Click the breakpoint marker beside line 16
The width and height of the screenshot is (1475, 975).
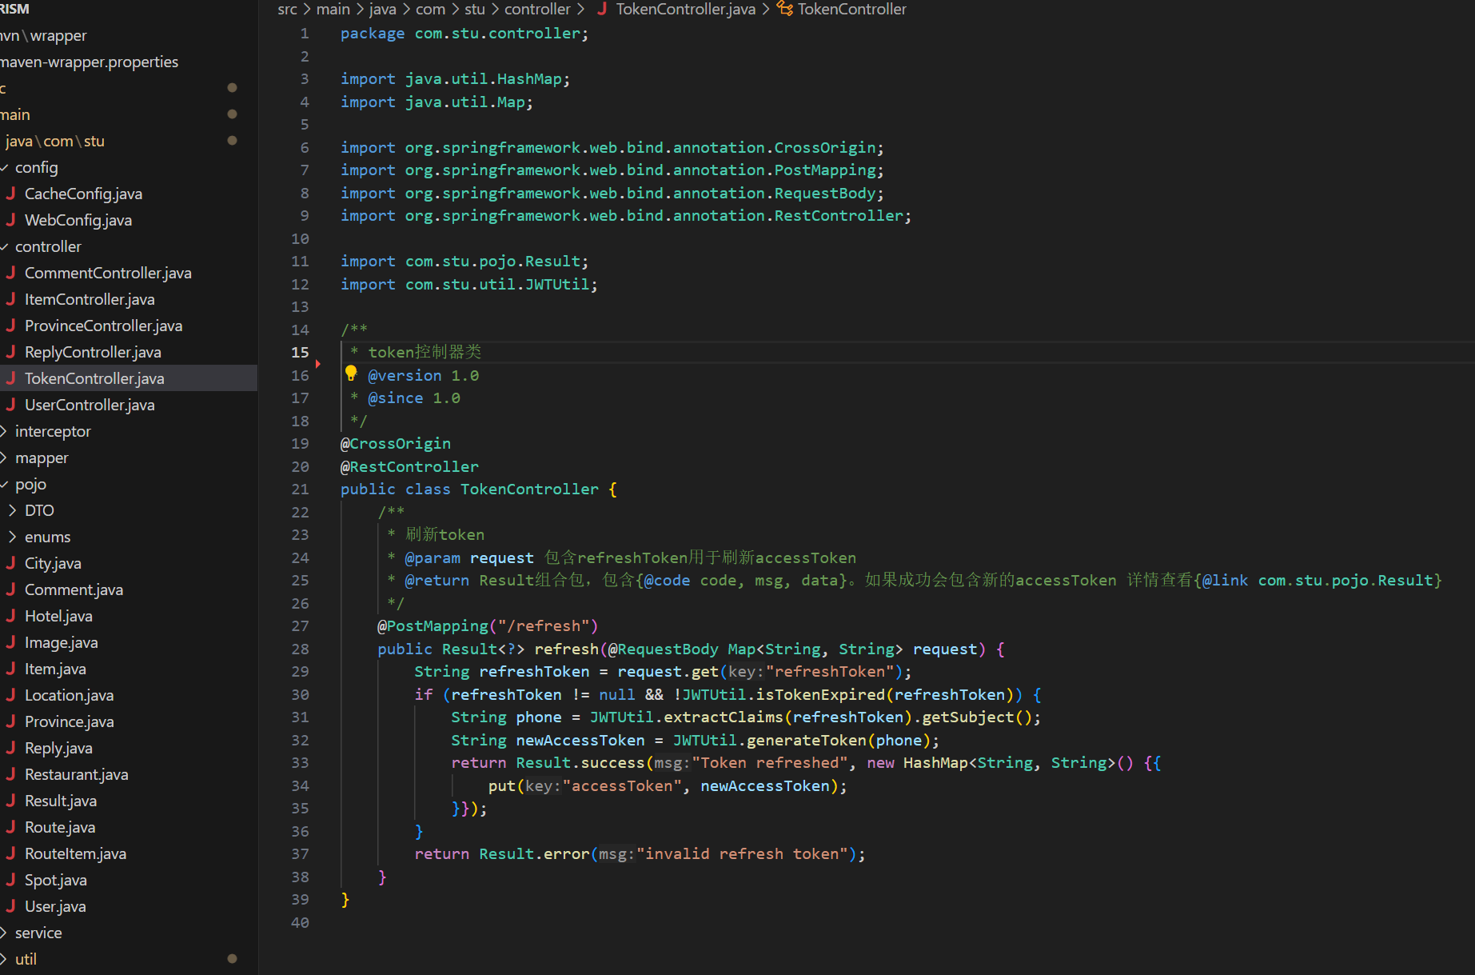click(x=318, y=364)
